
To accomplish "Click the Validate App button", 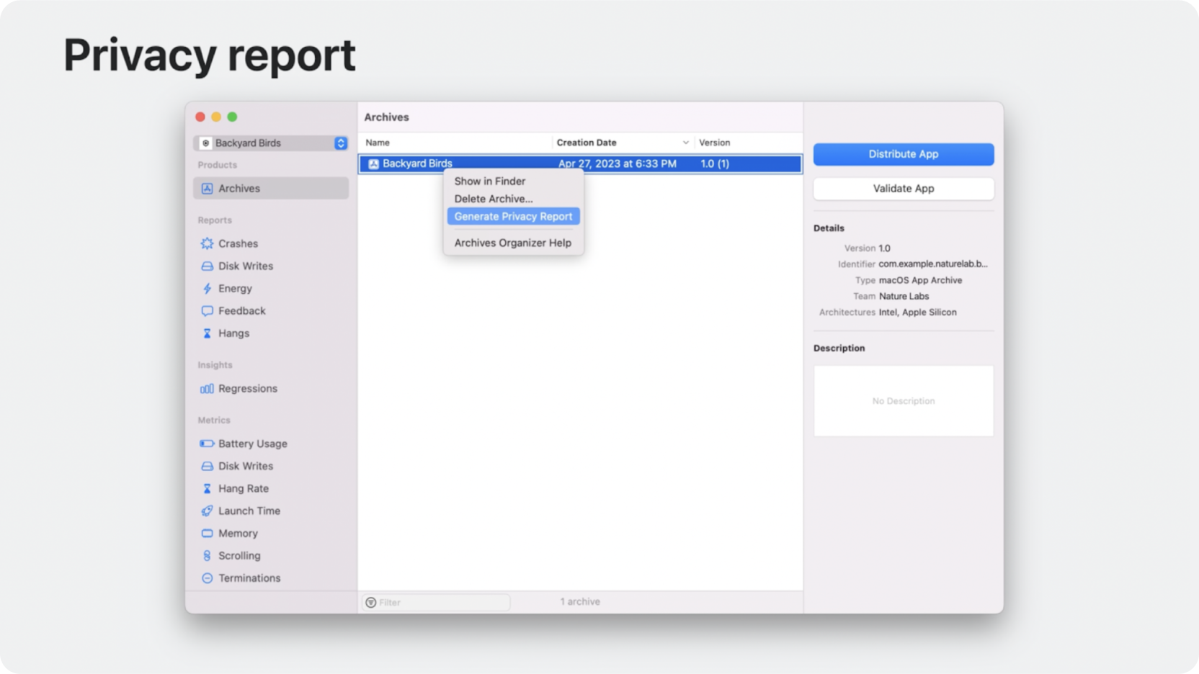I will 904,189.
